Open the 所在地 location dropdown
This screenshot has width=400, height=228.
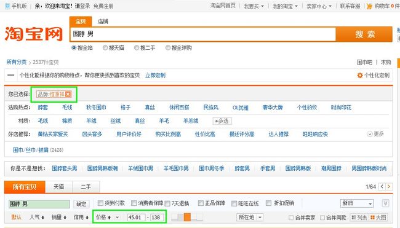249,218
